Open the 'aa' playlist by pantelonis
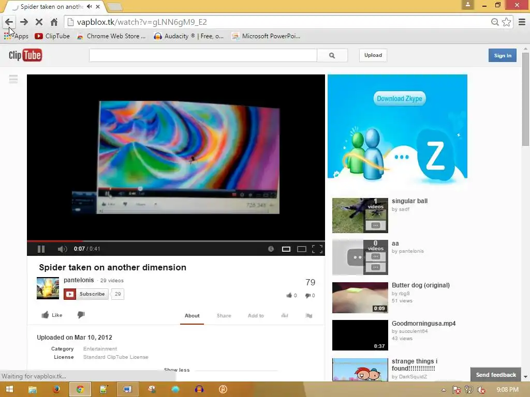Screen dimensions: 530x397 (360, 257)
